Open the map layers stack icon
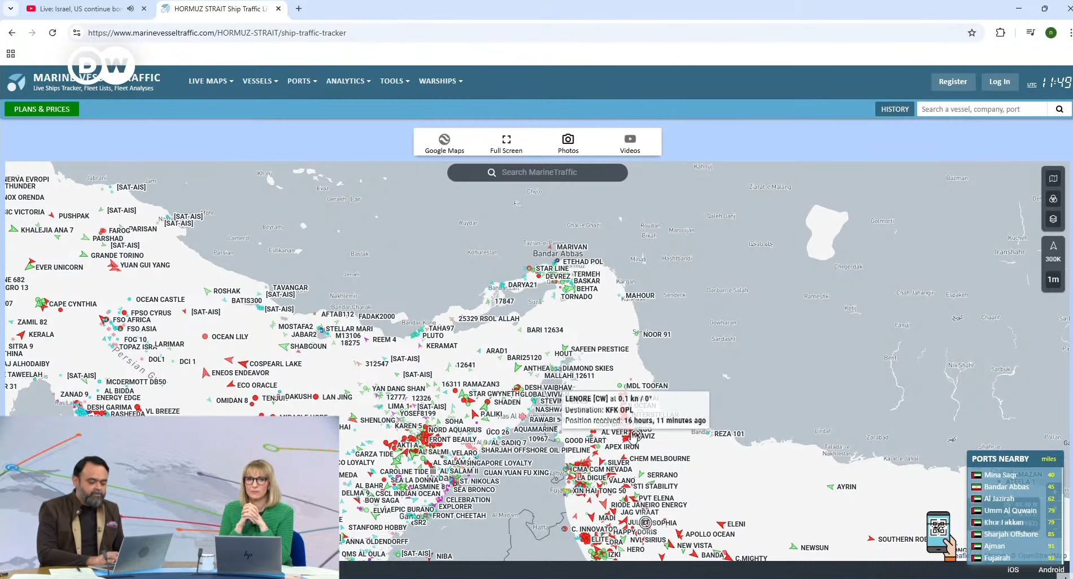 1053,219
